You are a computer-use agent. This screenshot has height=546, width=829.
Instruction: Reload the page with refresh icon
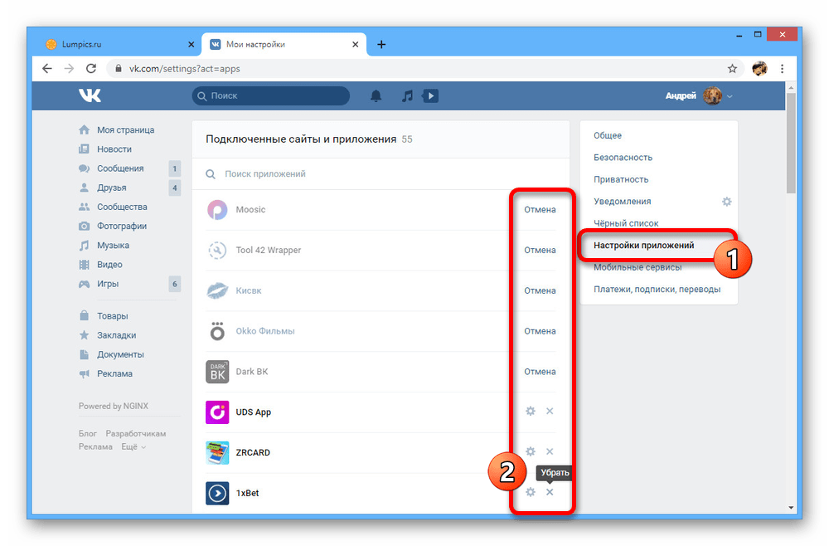coord(91,68)
